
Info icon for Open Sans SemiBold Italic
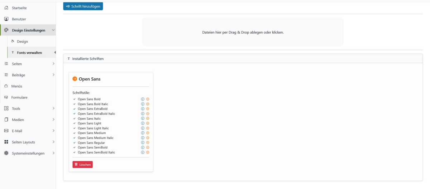[x=143, y=152]
